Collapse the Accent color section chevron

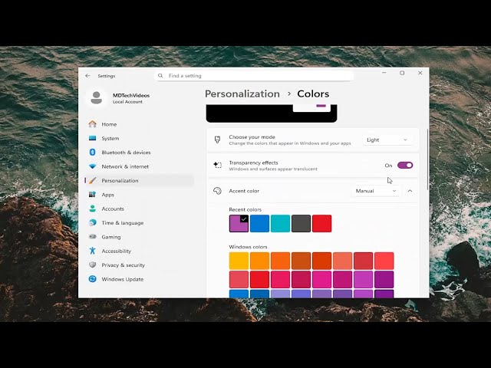click(410, 191)
